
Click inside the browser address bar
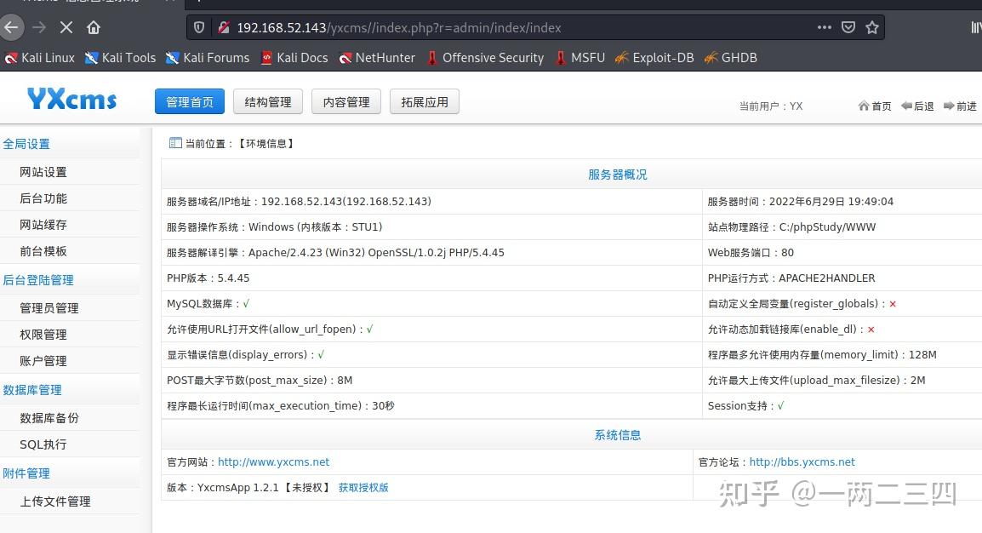tap(511, 27)
